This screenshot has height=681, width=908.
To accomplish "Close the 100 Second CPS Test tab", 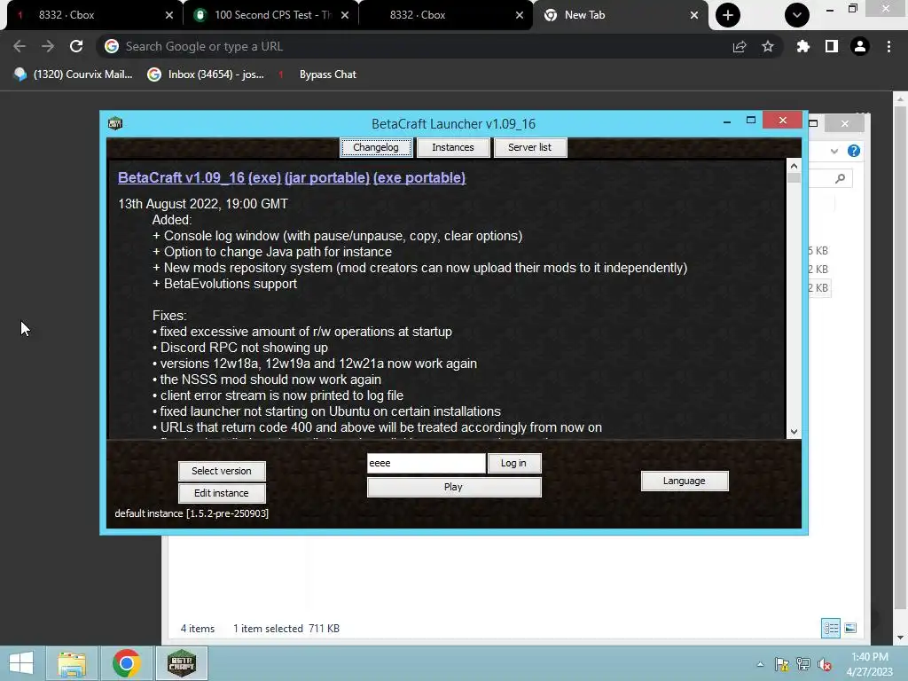I will pos(345,15).
